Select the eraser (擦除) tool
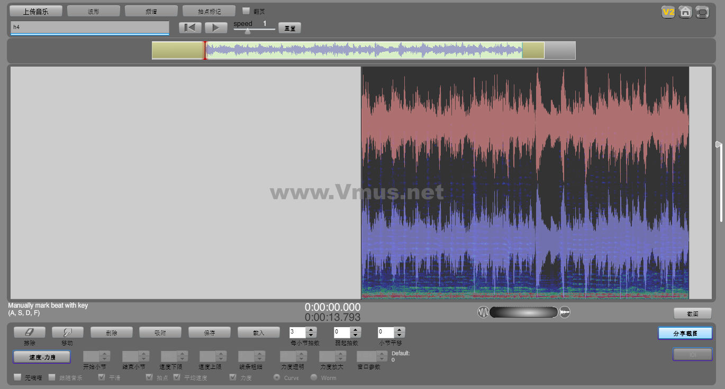The image size is (725, 389). point(29,332)
